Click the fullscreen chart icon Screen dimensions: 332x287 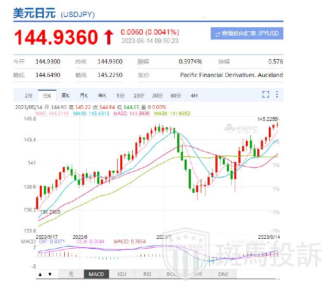click(x=266, y=95)
